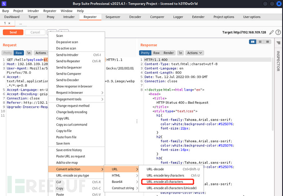Screen dimensions: 283x196
Task: Select Send to Intruder
Action: [77, 55]
